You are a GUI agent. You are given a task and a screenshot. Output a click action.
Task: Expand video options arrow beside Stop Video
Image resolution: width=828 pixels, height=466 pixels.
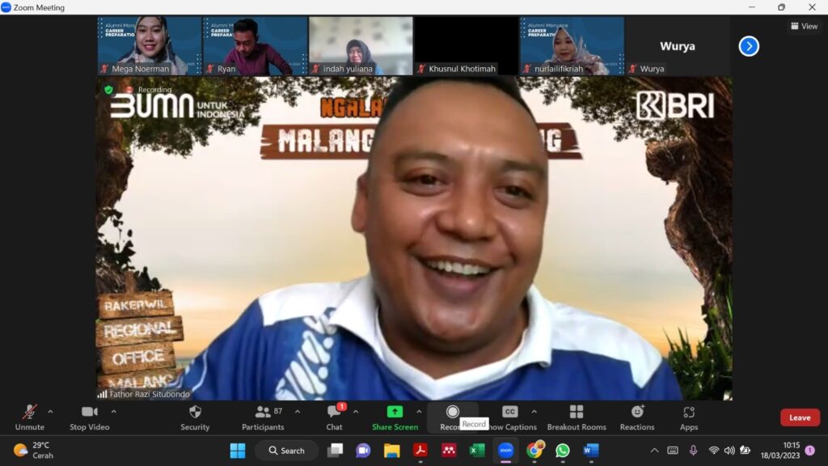113,412
